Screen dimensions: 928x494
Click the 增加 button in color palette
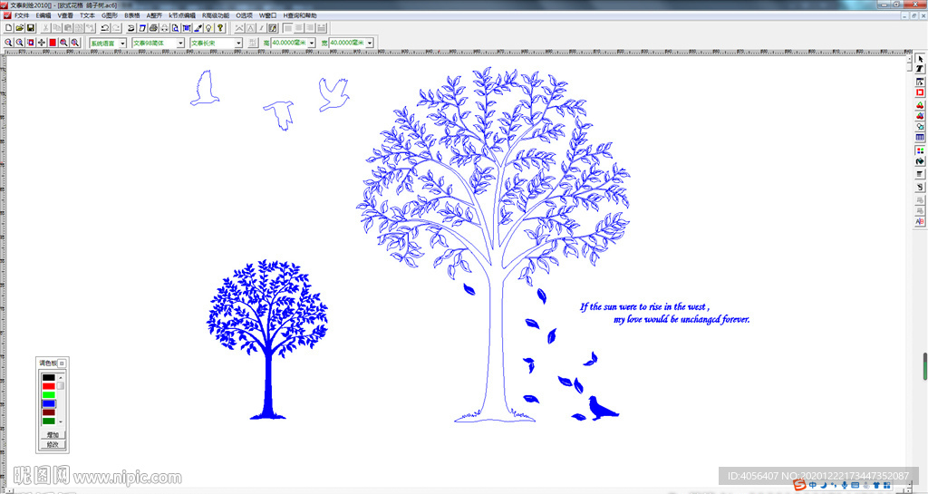click(x=53, y=435)
